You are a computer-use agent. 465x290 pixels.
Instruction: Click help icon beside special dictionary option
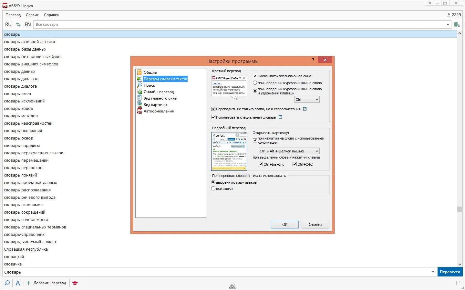280,117
